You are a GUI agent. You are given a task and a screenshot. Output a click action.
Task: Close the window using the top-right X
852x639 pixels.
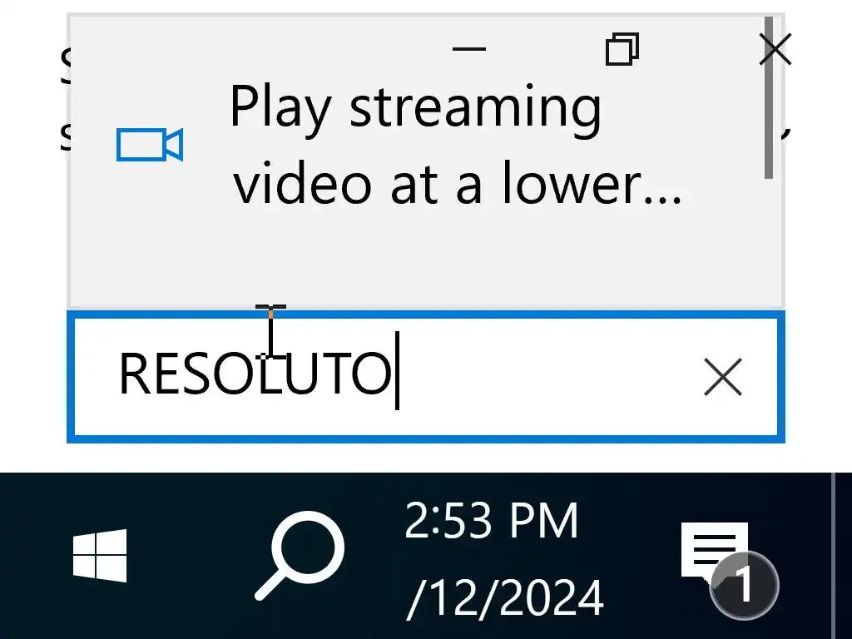[x=775, y=49]
